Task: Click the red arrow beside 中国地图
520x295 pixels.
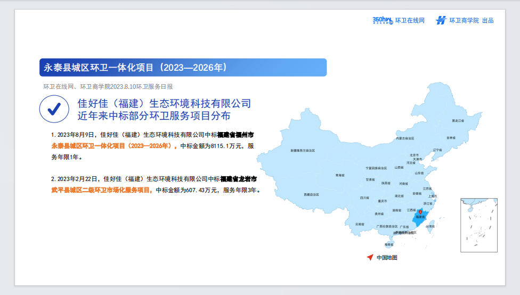Action: 370,257
